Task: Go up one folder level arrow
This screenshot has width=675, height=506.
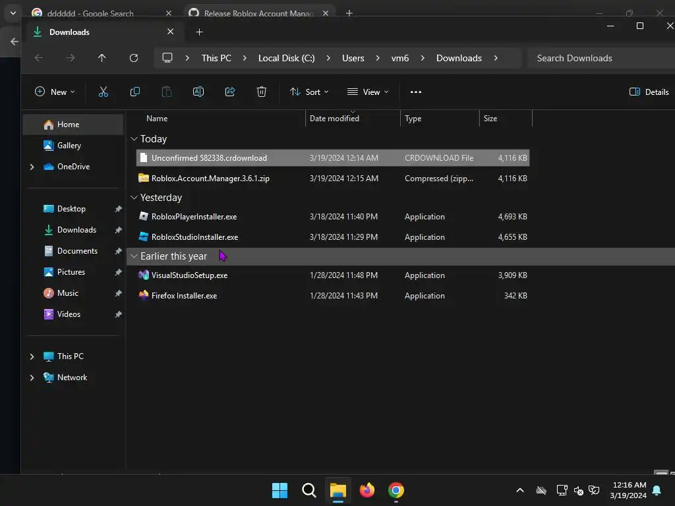Action: [x=102, y=58]
